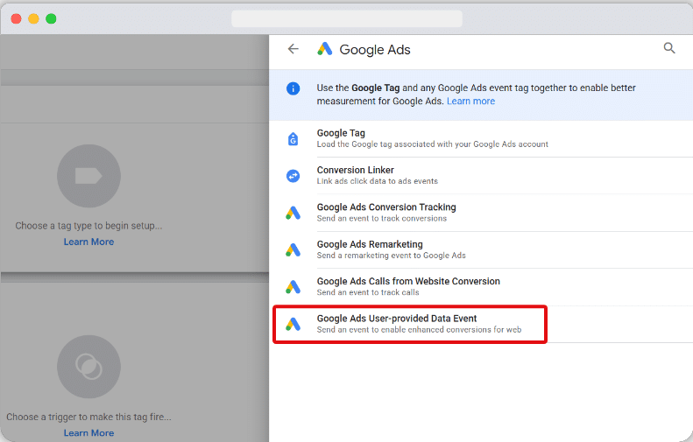Click 'Choose a trigger to make this tag fire'
The width and height of the screenshot is (693, 442).
88,417
